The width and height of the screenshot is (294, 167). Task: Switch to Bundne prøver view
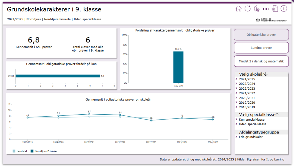click(x=261, y=48)
